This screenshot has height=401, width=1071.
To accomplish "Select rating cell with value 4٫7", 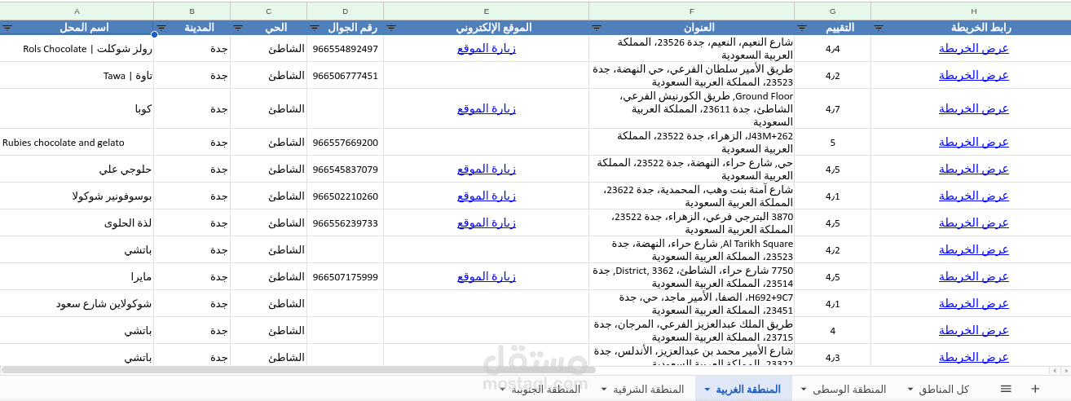I will pos(833,108).
